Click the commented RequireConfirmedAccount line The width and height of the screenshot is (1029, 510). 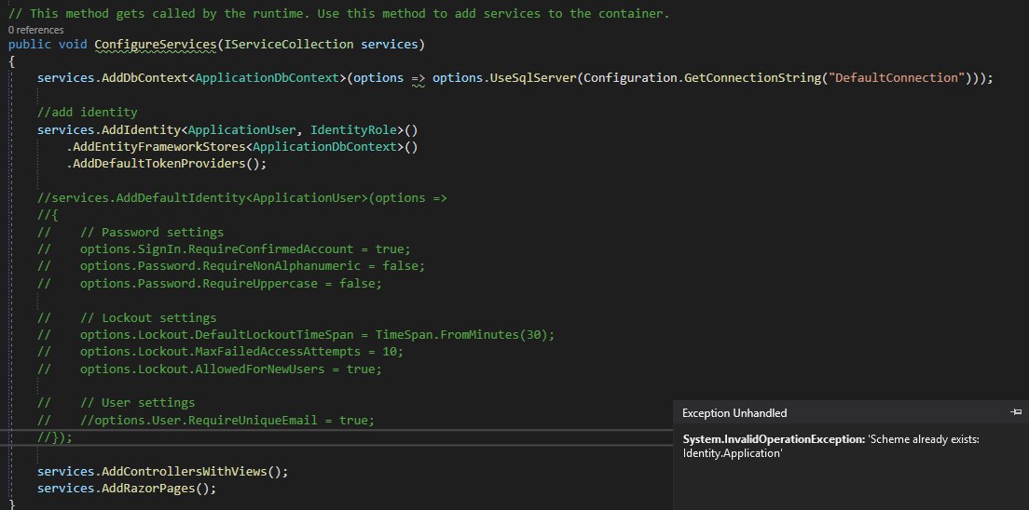[244, 249]
